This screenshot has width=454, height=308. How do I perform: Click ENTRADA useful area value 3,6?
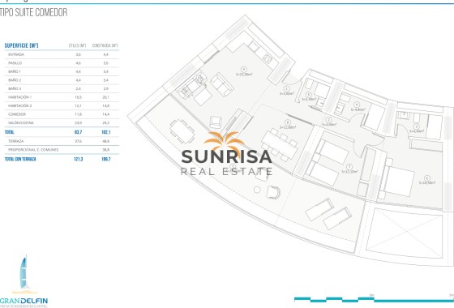tap(78, 54)
